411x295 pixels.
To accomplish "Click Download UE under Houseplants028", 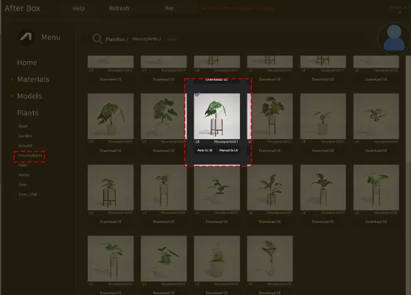I will [270, 221].
